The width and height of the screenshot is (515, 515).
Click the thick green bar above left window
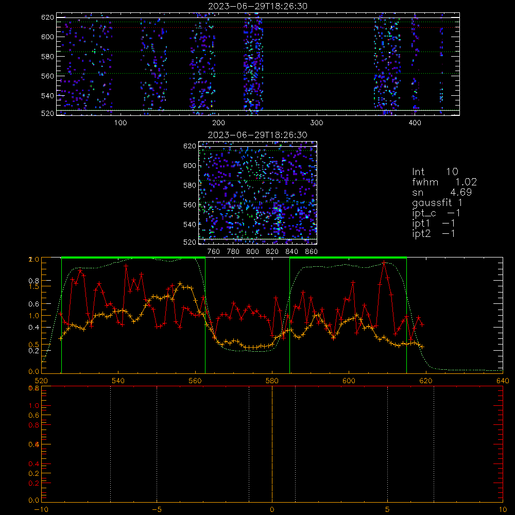133,257
